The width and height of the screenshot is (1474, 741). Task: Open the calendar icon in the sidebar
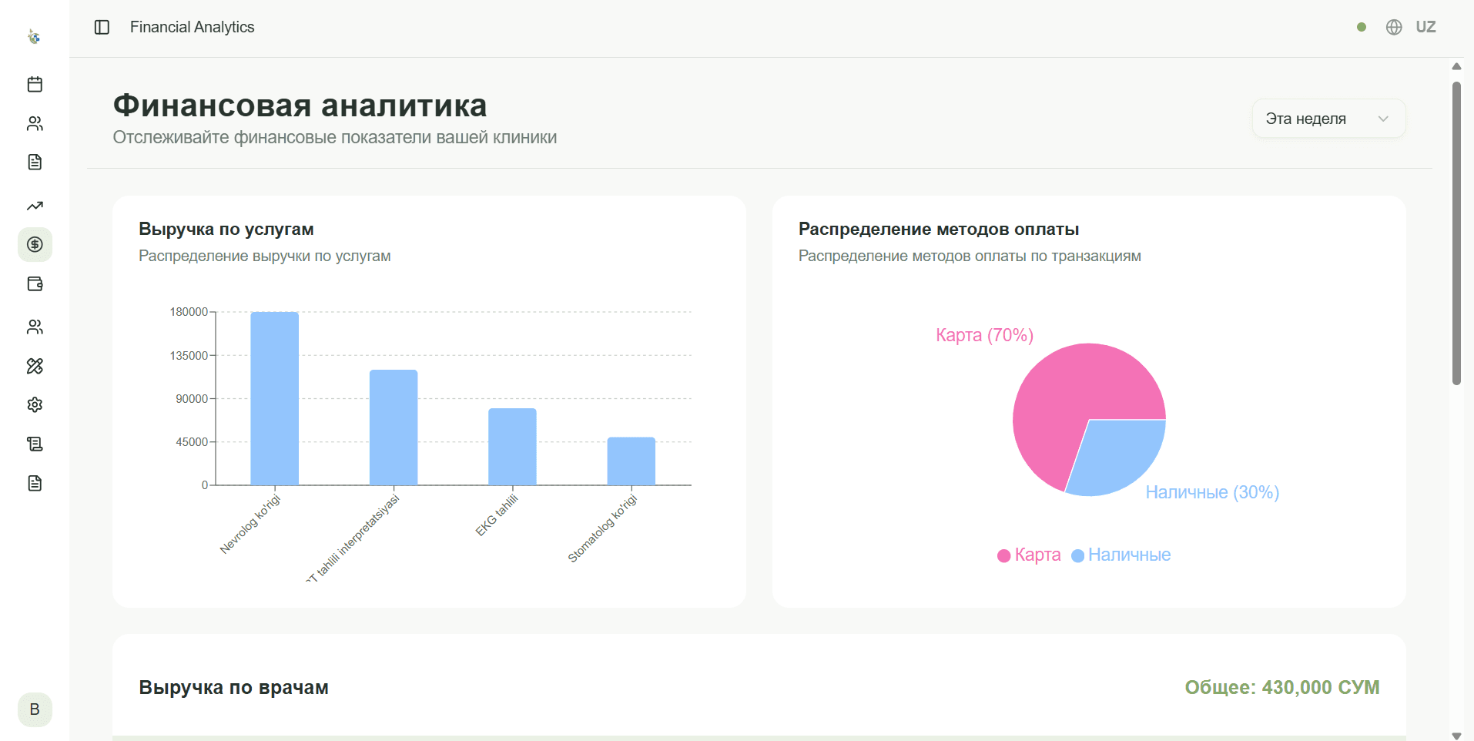pos(35,84)
